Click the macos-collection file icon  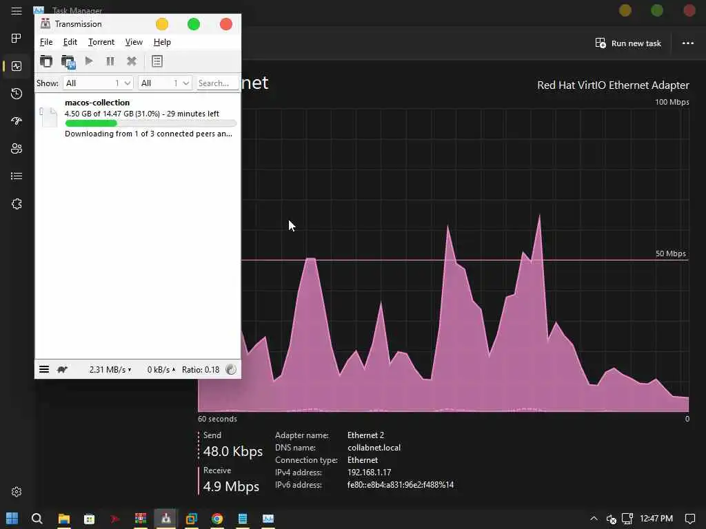click(x=48, y=117)
